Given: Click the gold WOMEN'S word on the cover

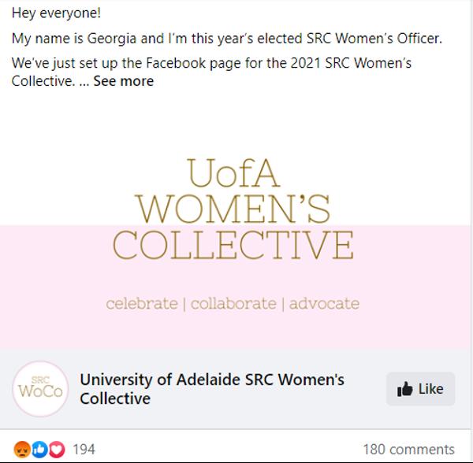Looking at the screenshot, I should click(233, 209).
